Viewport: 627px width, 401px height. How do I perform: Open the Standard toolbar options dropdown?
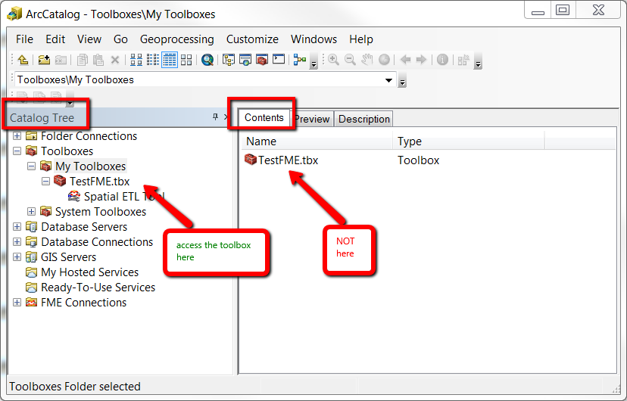click(314, 61)
